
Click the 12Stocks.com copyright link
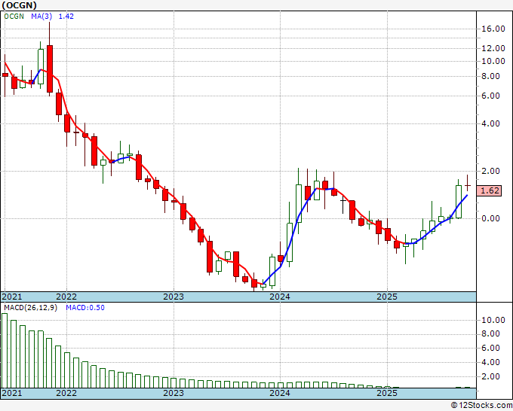481,406
